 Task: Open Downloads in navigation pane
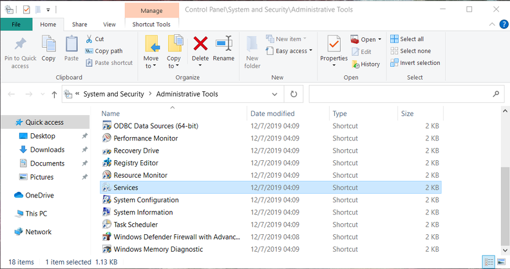point(46,149)
